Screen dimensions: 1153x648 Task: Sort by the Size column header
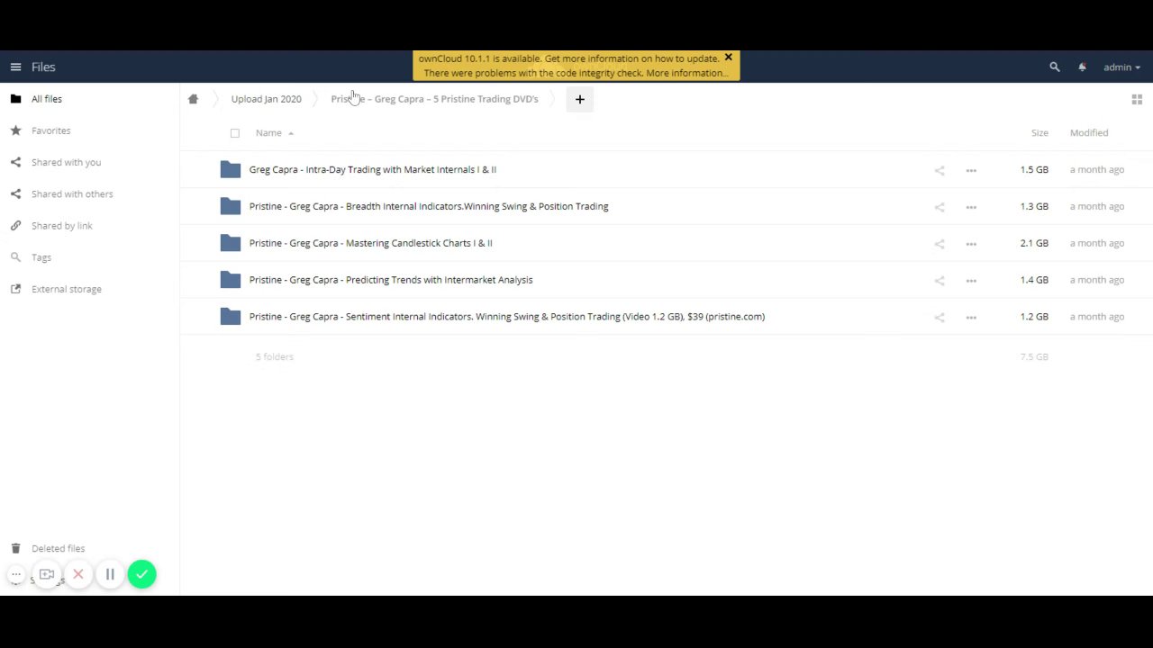(x=1040, y=133)
